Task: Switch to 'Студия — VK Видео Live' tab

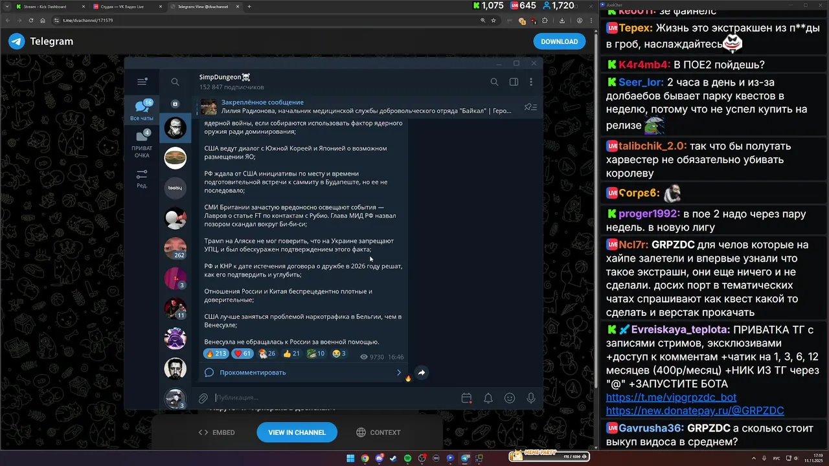Action: (127, 6)
